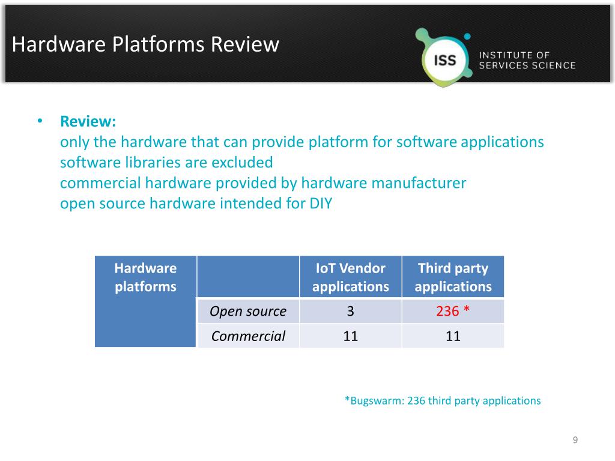This screenshot has height=461, width=615.
Task: Select line about hardware providing platform for software
Action: tap(301, 142)
